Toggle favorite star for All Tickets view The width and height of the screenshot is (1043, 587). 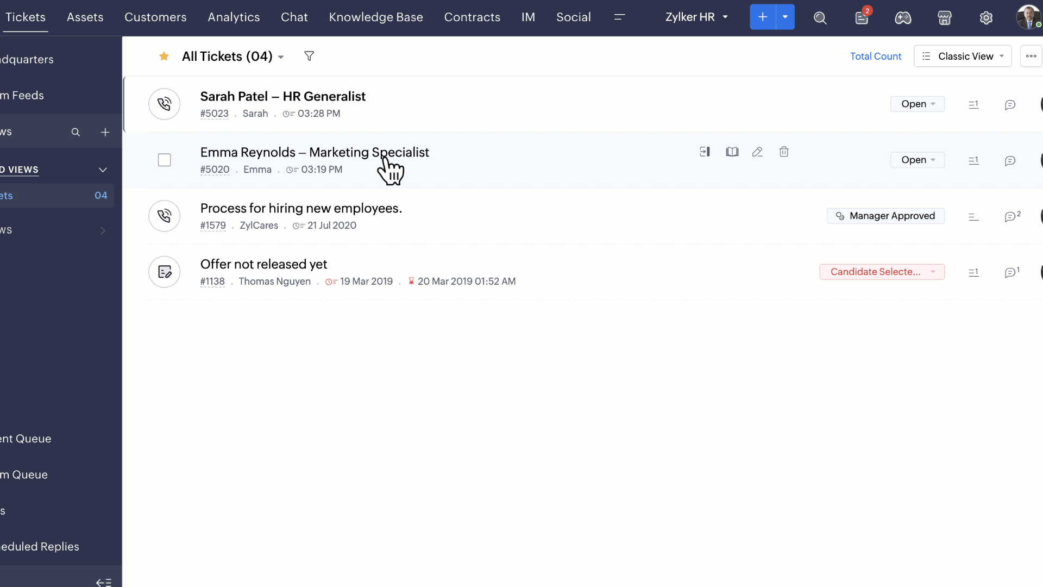pyautogui.click(x=164, y=56)
